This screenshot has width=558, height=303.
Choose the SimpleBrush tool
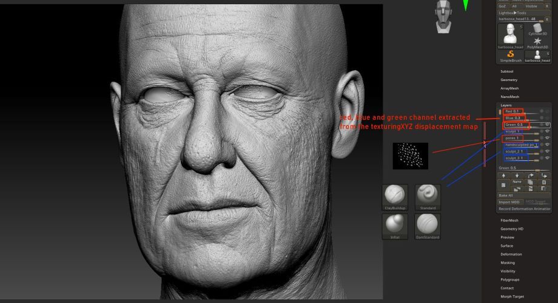[511, 55]
